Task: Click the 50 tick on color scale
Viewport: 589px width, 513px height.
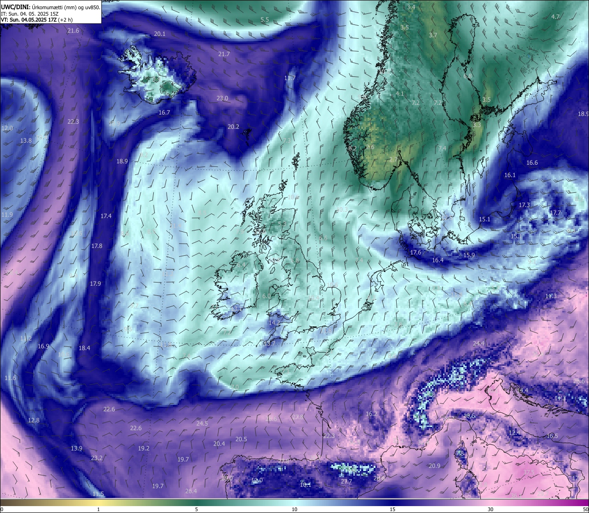Action: (x=585, y=509)
